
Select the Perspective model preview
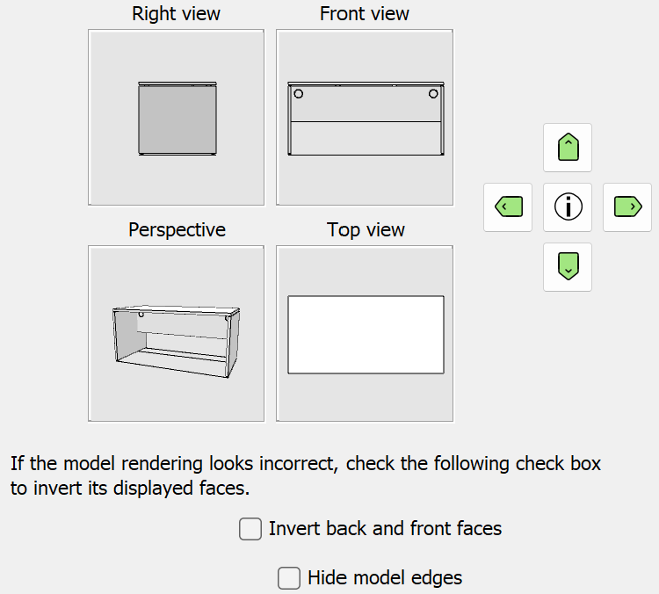pos(177,334)
